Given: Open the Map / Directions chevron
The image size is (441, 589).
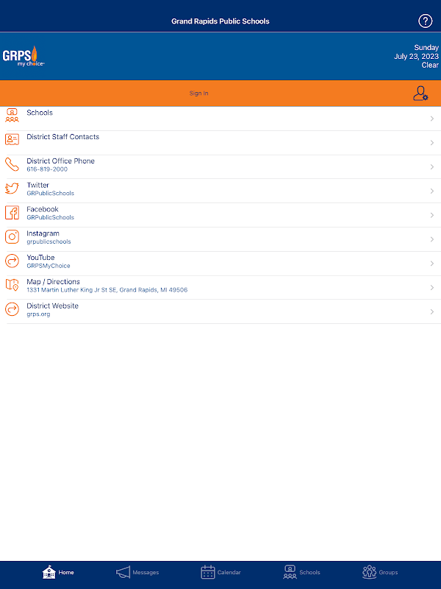Looking at the screenshot, I should click(x=432, y=288).
